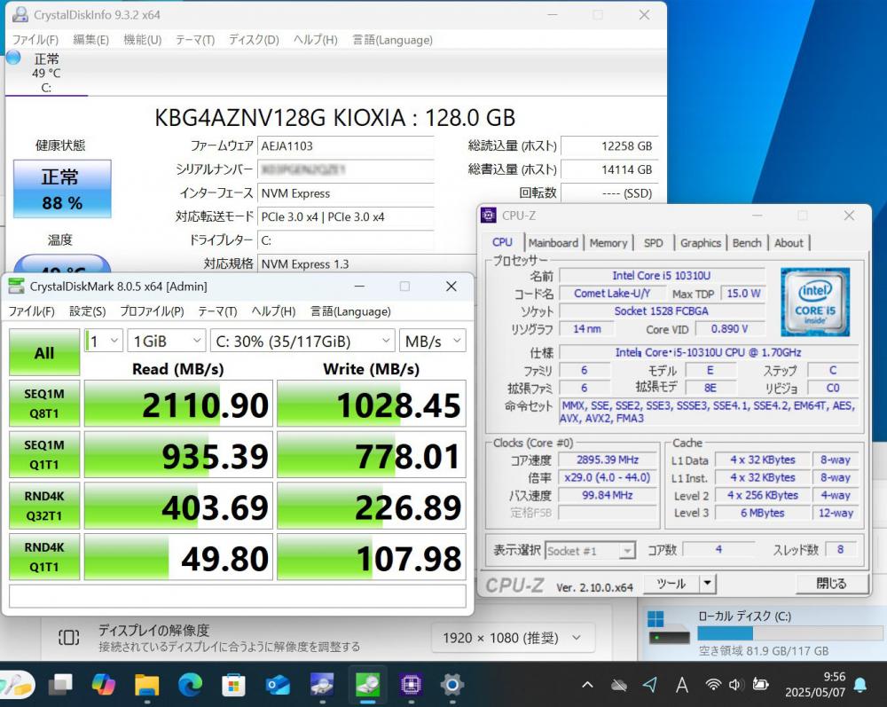The image size is (887, 707).
Task: Open the MB/s unit dropdown
Action: pos(433,341)
